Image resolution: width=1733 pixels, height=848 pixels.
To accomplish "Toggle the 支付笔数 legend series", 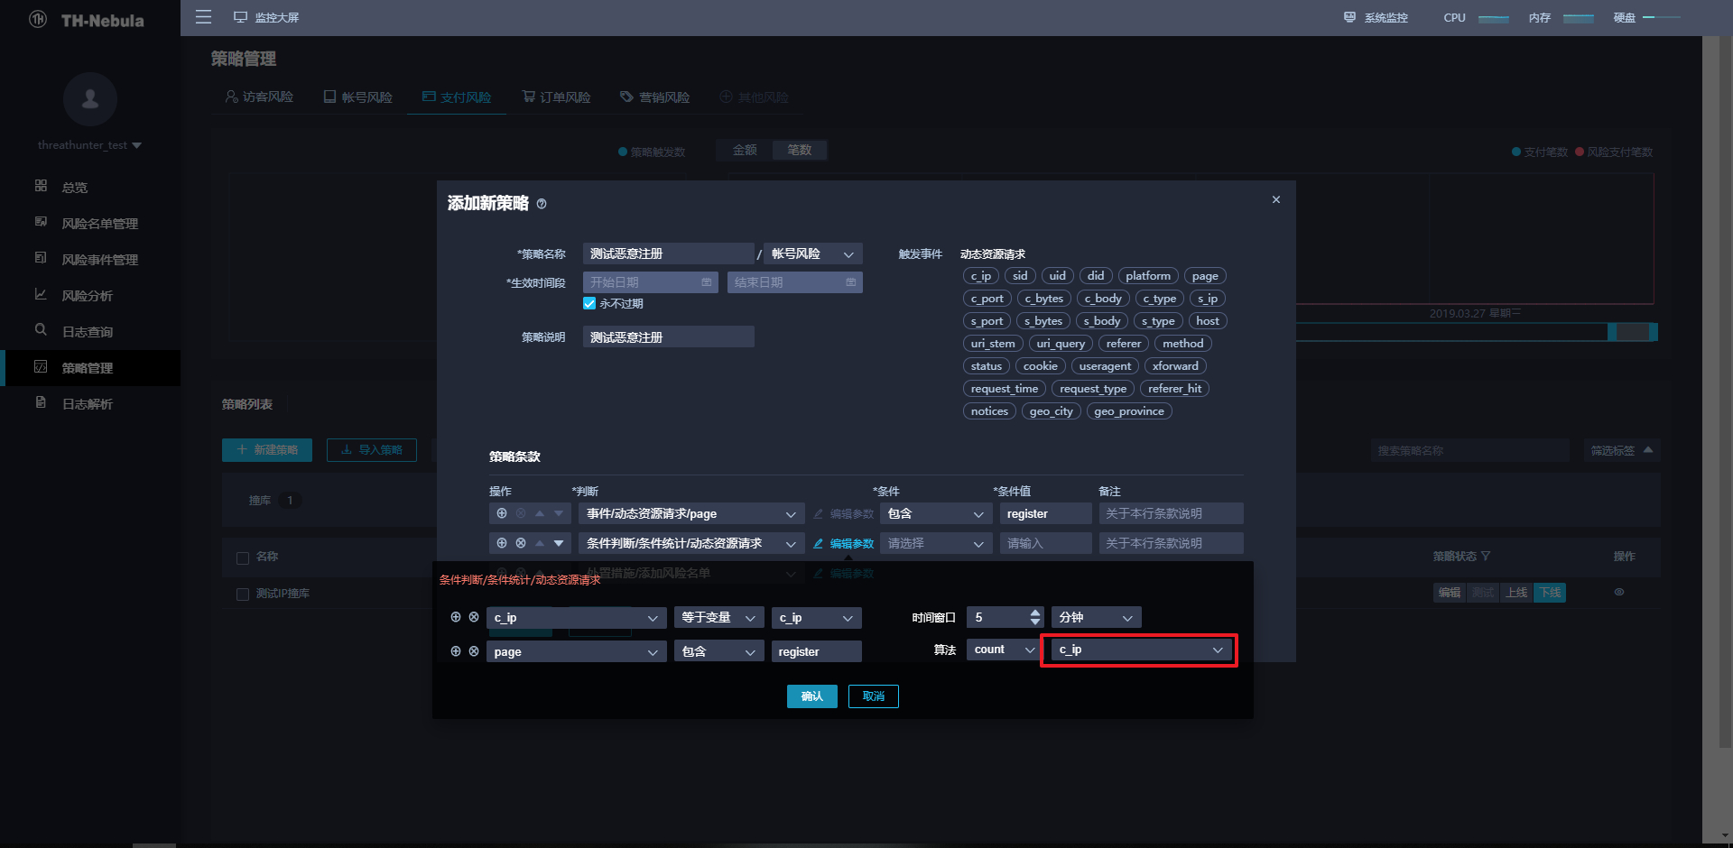I will click(x=1540, y=152).
